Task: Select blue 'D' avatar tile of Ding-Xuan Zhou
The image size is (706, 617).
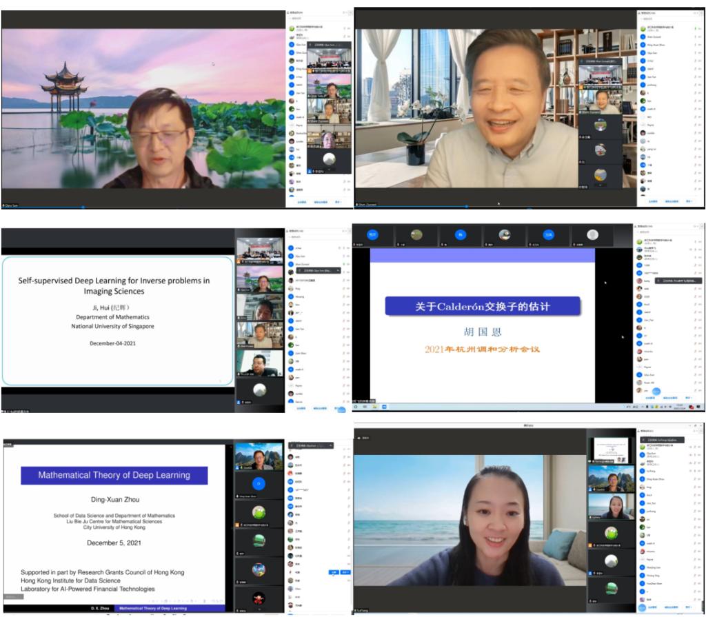Action: coord(259,483)
